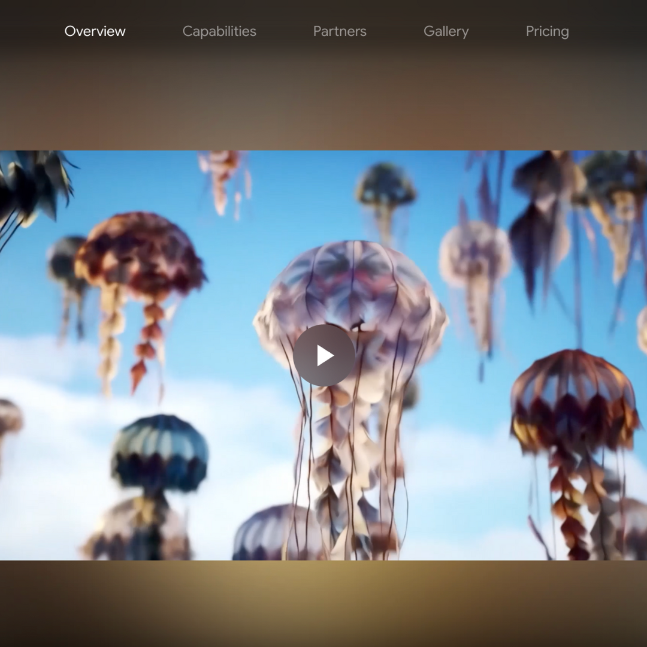Viewport: 647px width, 647px height.
Task: Switch to the Capabilities tab
Action: coord(219,31)
